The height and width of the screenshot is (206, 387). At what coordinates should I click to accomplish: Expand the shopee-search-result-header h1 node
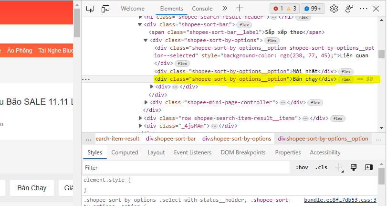[x=140, y=17]
